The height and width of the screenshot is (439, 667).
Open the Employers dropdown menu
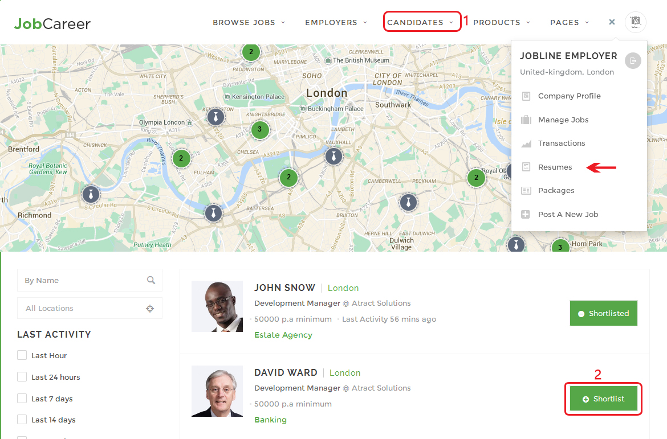click(x=336, y=23)
